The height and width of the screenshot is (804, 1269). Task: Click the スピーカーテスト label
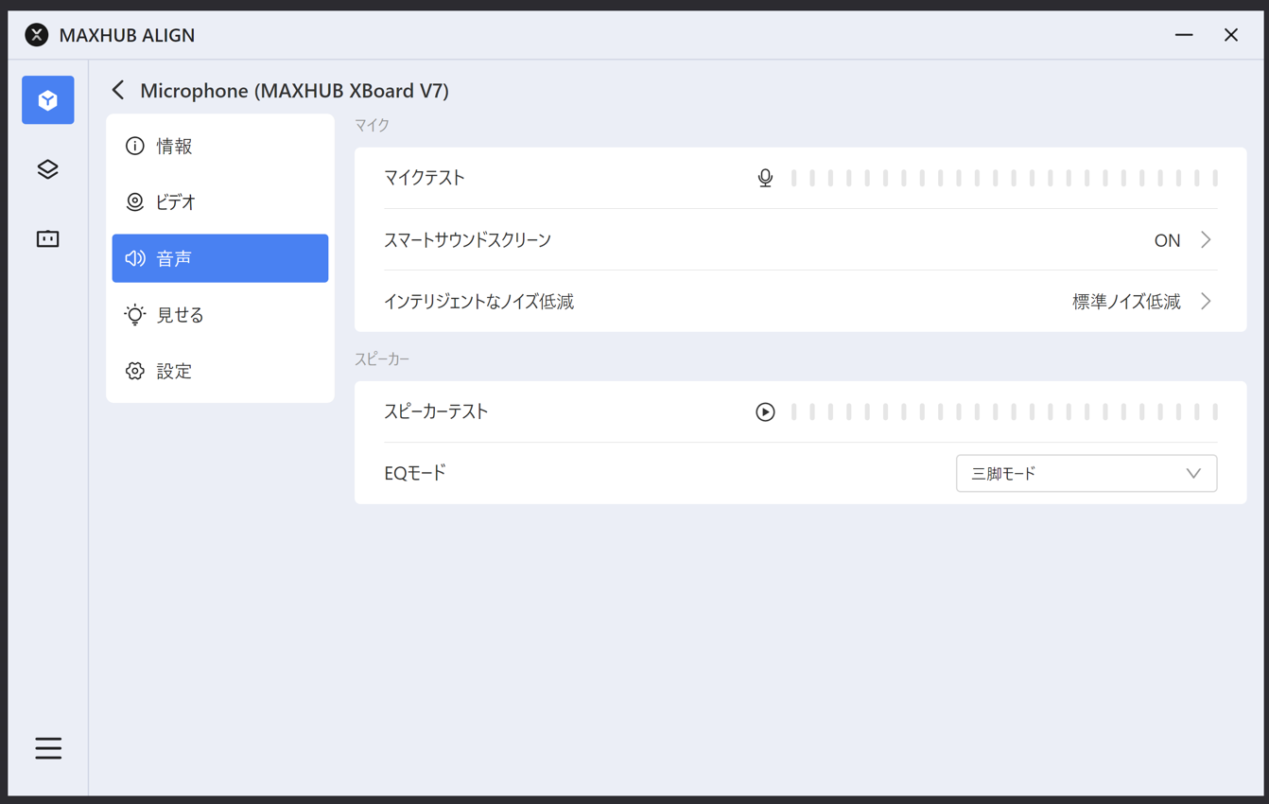point(436,411)
